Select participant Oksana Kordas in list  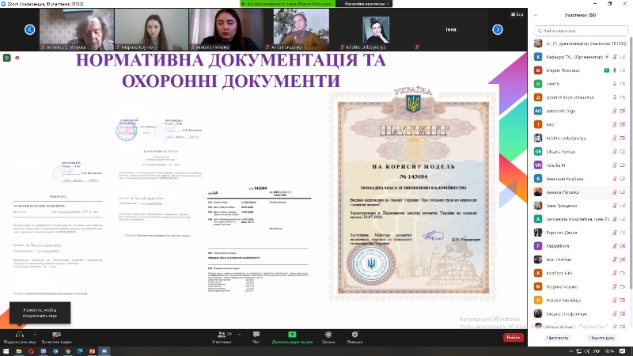pos(580,152)
